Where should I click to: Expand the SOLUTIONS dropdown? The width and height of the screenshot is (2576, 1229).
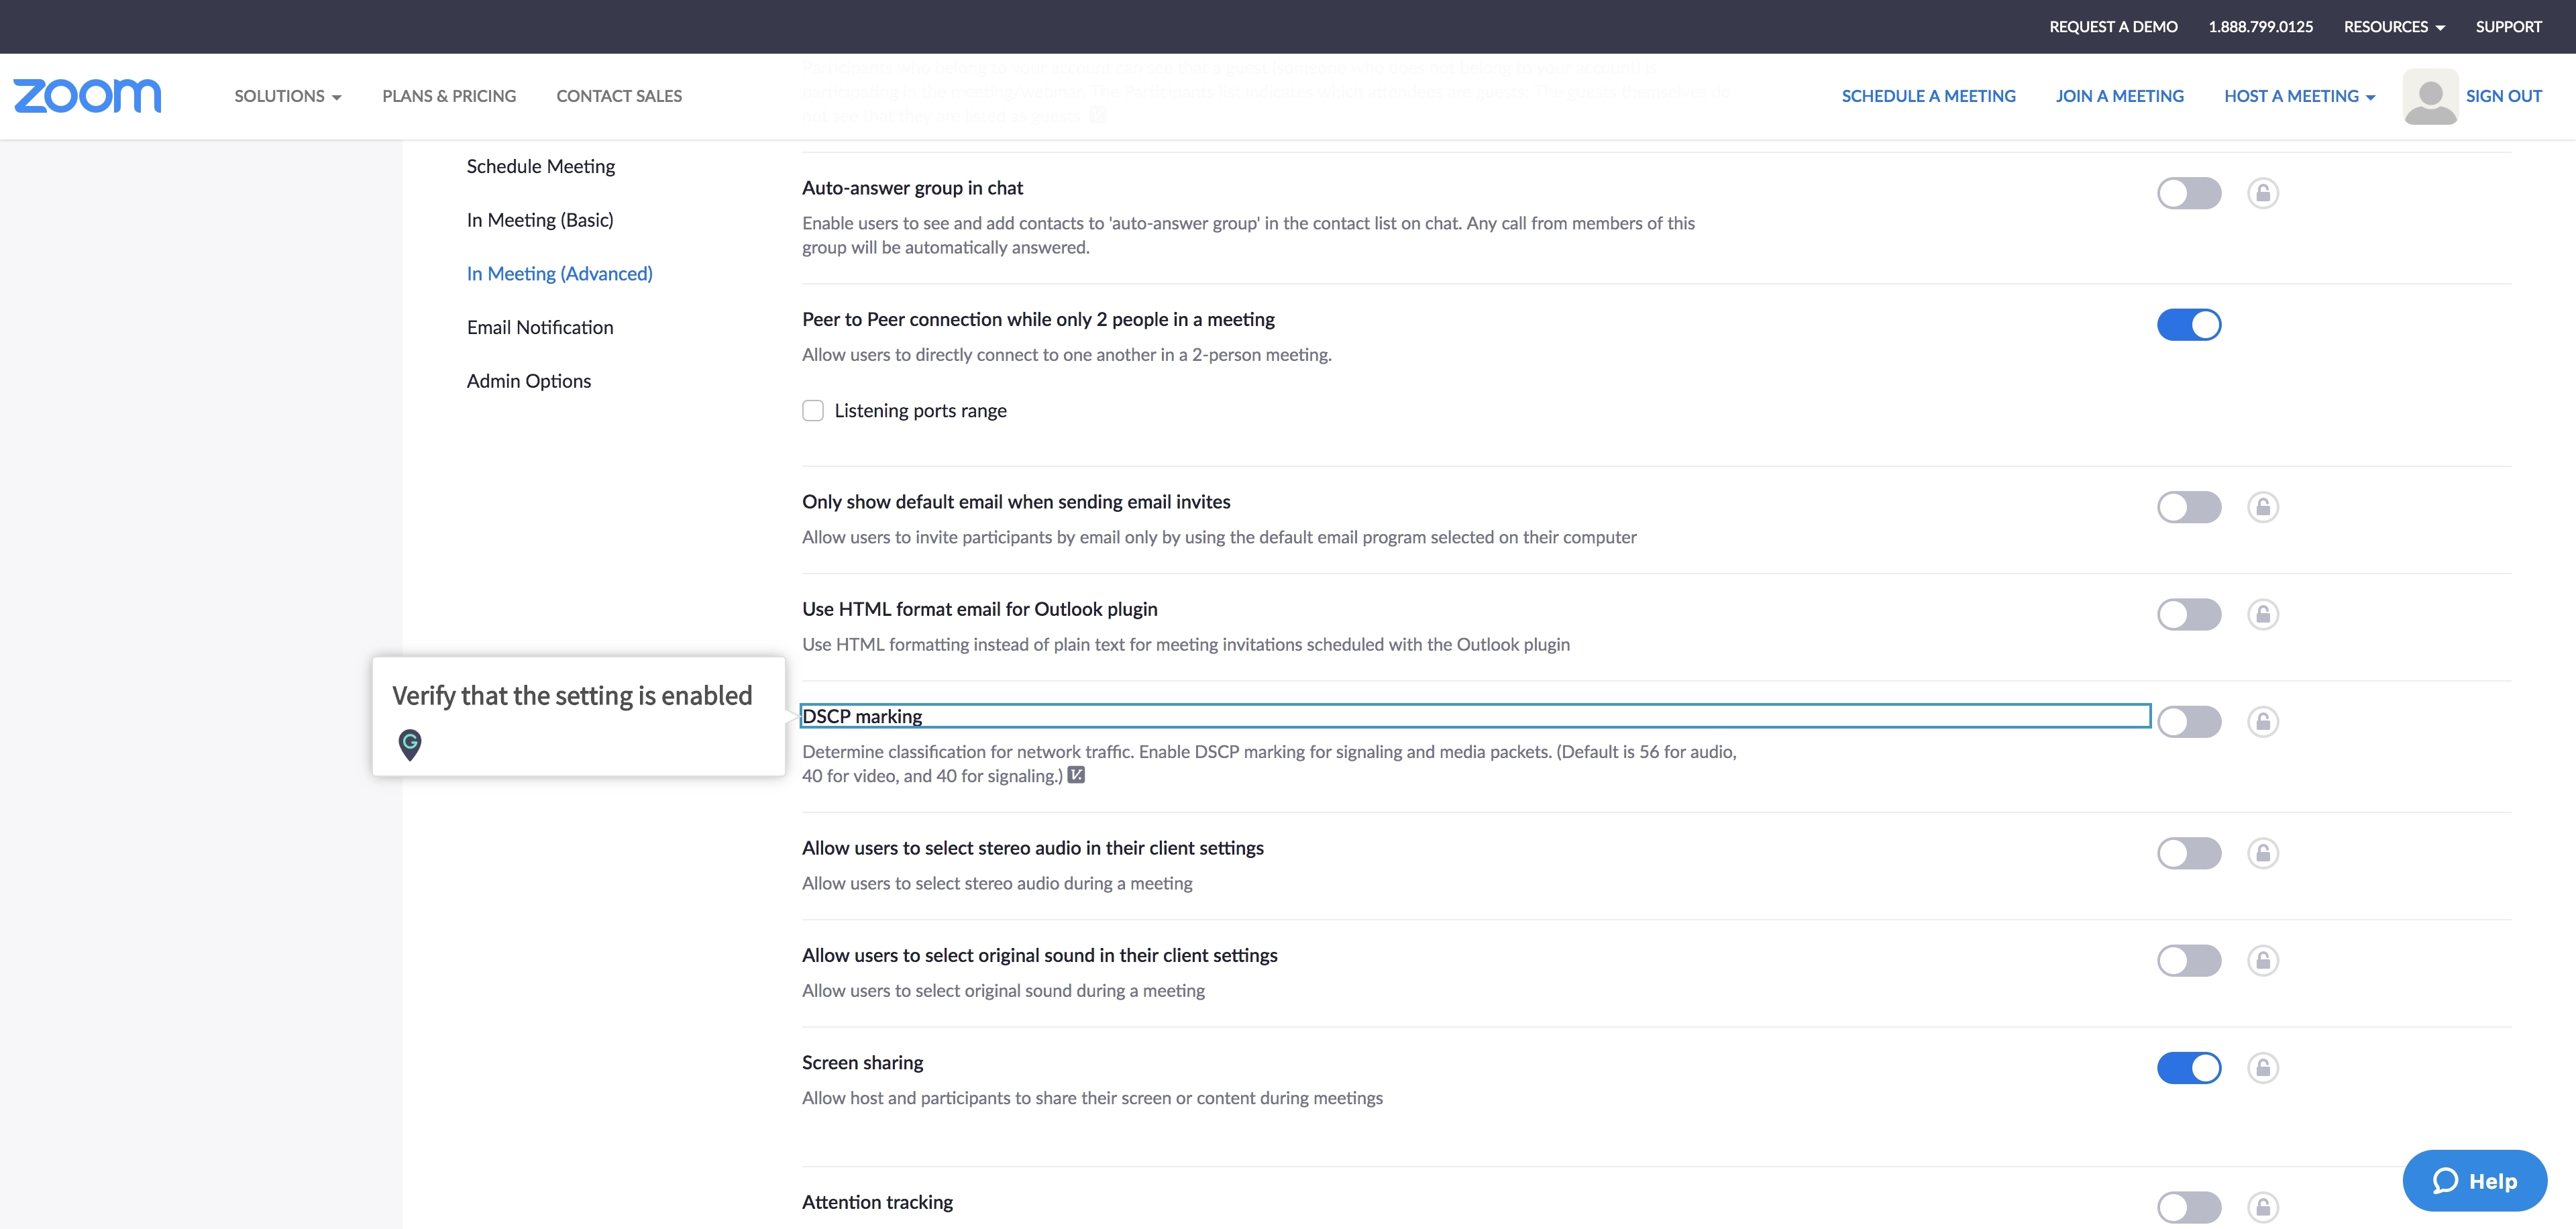(287, 95)
